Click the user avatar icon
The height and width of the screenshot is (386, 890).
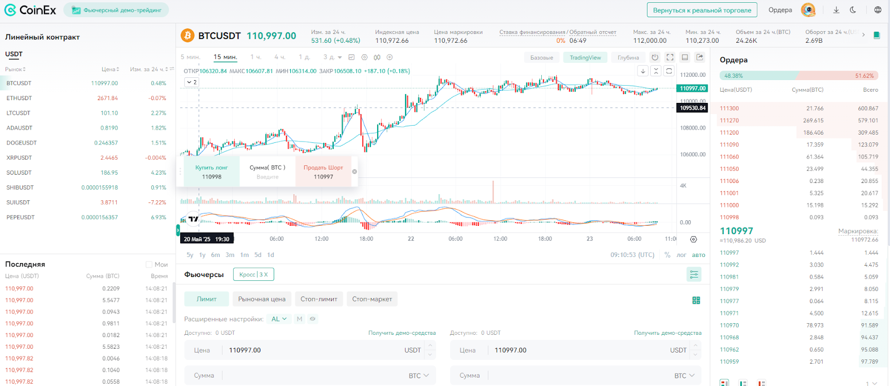tap(808, 10)
